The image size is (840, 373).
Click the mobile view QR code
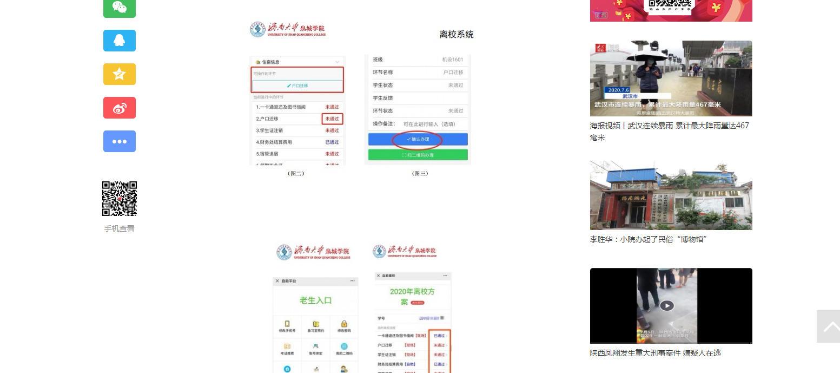point(120,199)
